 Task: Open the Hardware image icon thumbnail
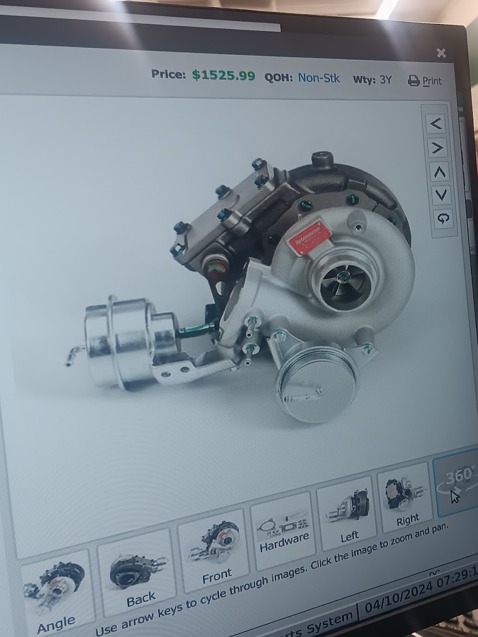click(x=282, y=526)
